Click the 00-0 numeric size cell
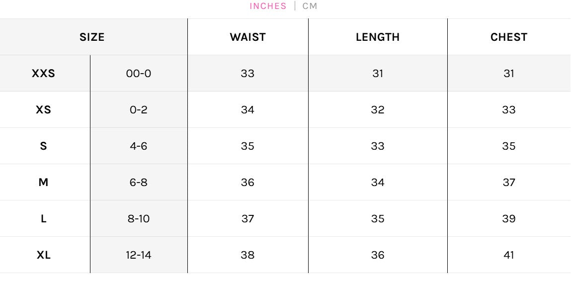The height and width of the screenshot is (290, 571). click(139, 74)
